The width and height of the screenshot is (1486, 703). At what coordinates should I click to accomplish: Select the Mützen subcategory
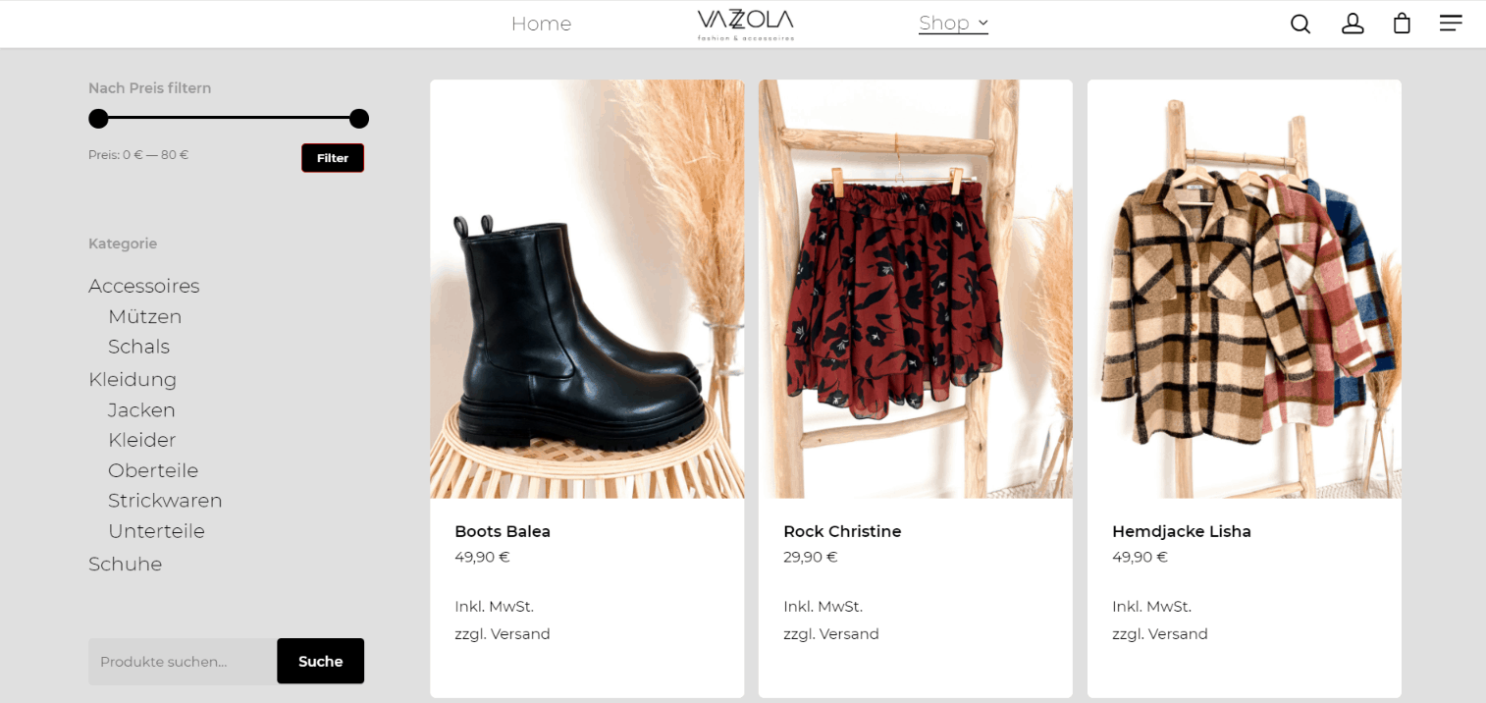pos(145,316)
